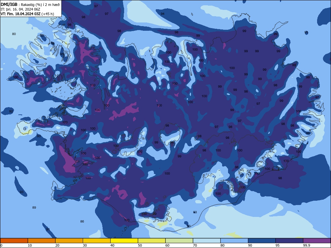Click the 92 humidity value at the west edge
Viewport: 331px width, 248px height.
(11, 111)
